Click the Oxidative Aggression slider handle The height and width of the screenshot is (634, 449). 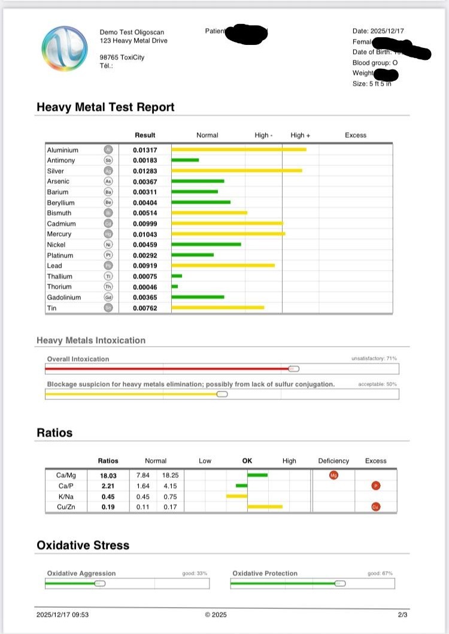[100, 583]
